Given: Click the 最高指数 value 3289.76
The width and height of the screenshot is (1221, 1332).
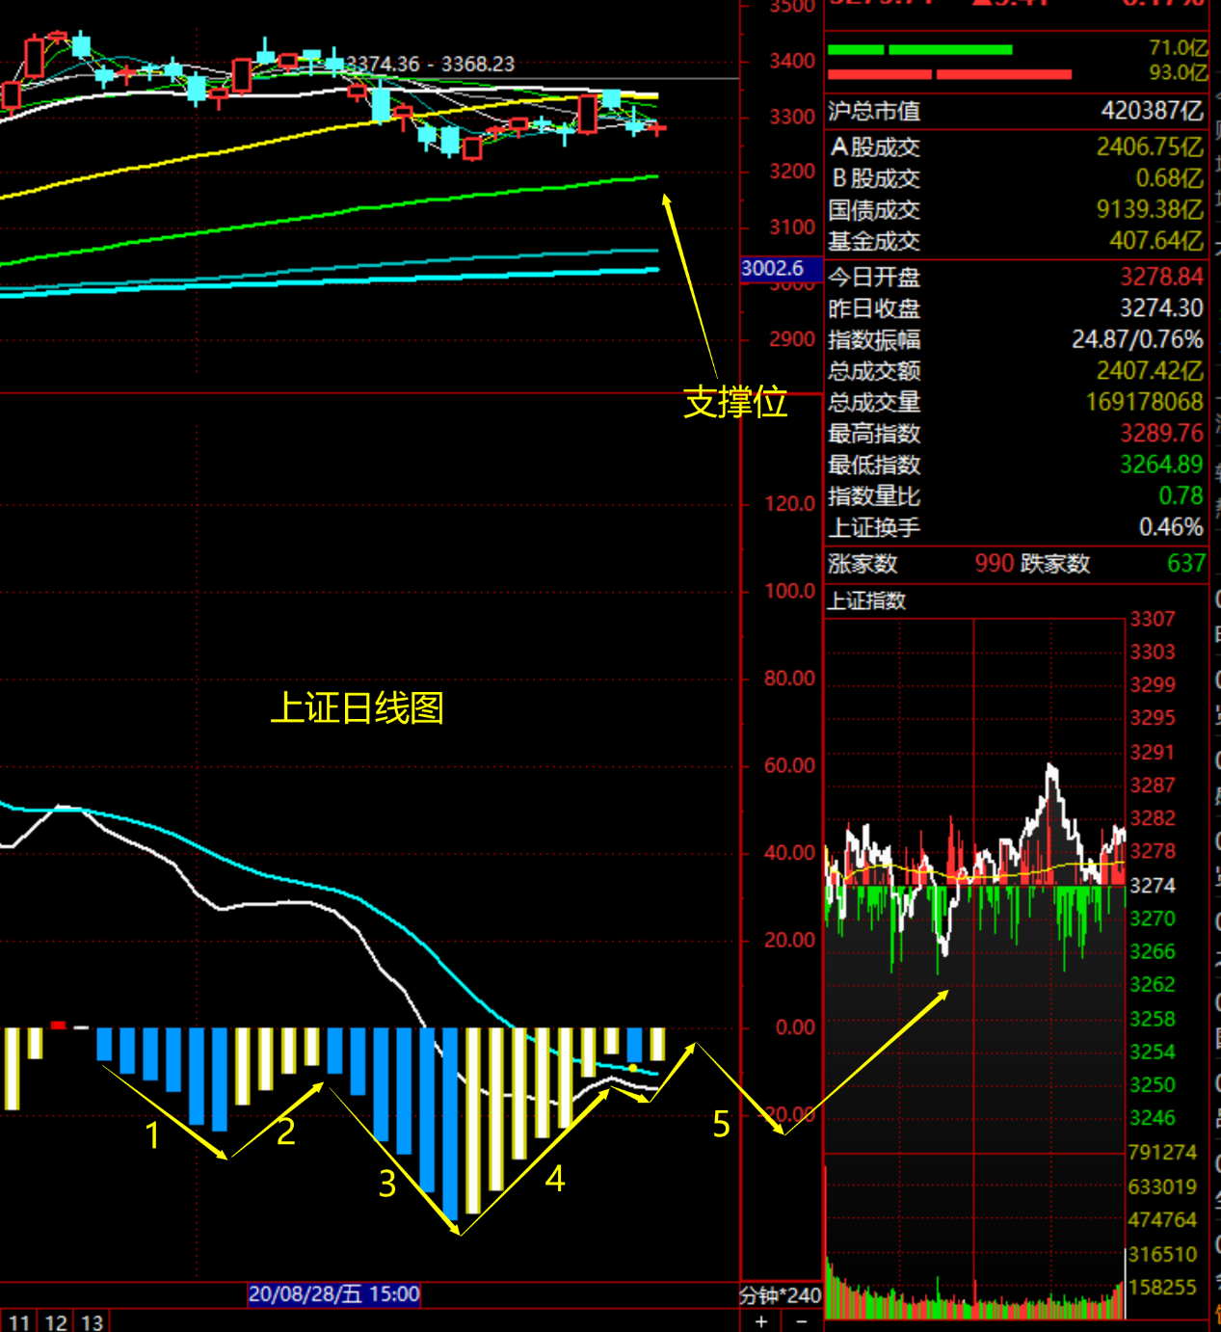Looking at the screenshot, I should pos(1161,434).
